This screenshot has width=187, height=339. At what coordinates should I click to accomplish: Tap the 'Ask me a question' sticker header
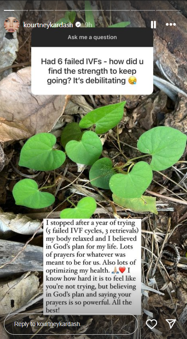pos(92,37)
